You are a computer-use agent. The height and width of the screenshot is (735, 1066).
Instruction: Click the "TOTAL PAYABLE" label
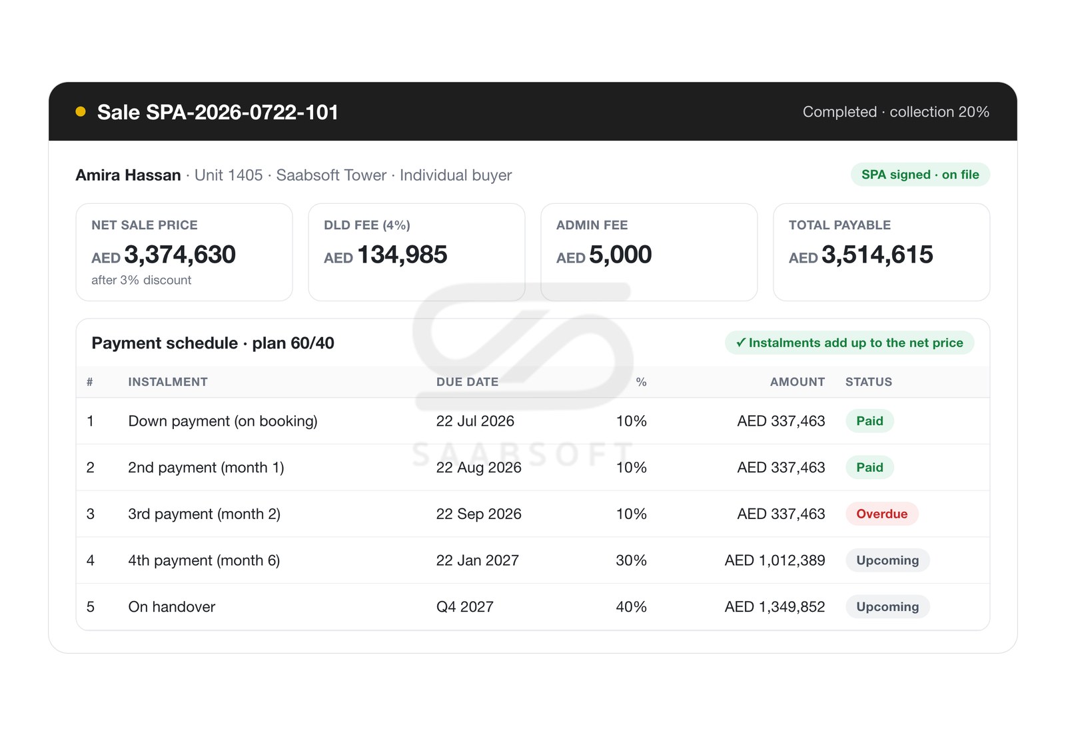tap(839, 225)
